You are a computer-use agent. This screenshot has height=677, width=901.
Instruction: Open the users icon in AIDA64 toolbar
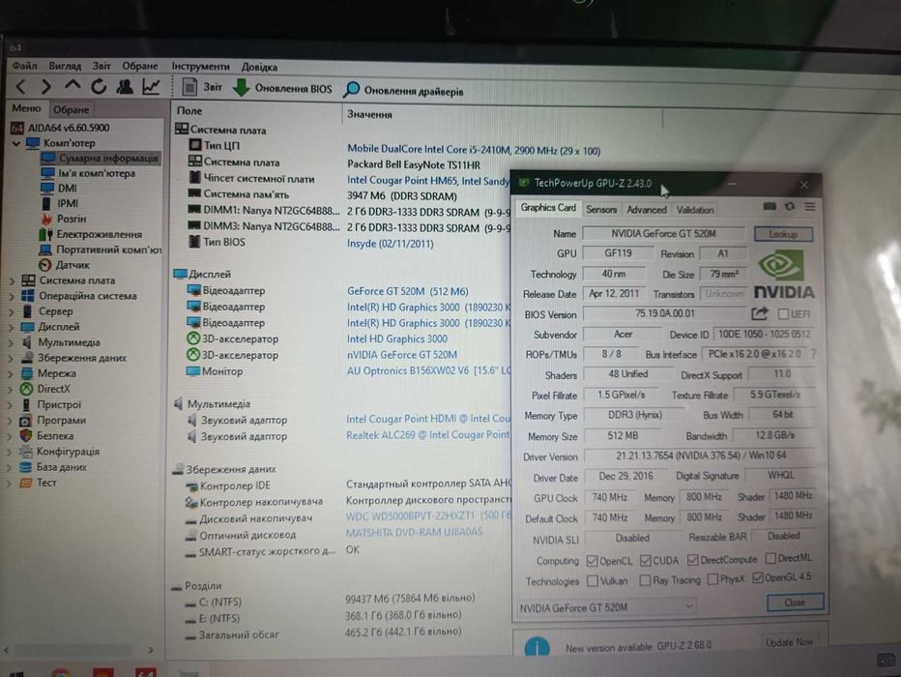click(x=124, y=87)
